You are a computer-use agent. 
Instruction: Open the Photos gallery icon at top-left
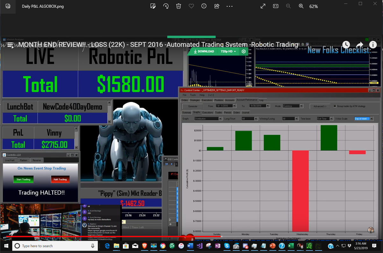pos(8,6)
